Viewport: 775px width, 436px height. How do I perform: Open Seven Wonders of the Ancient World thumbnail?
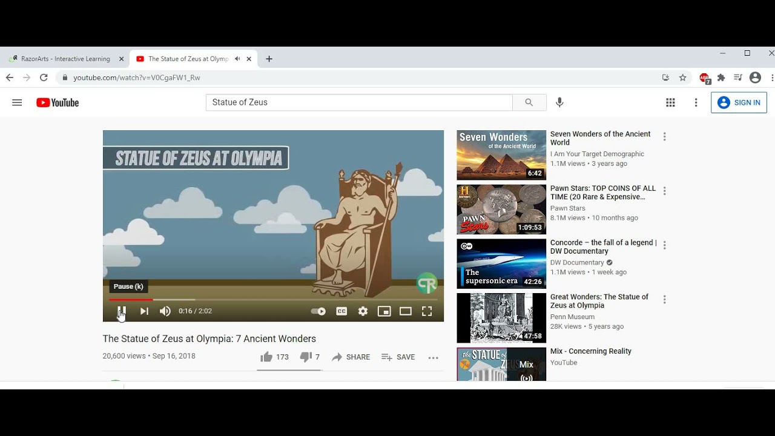501,156
